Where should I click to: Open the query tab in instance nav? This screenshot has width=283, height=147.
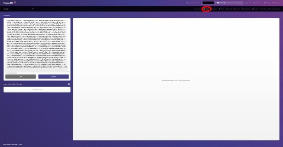[x=207, y=9]
